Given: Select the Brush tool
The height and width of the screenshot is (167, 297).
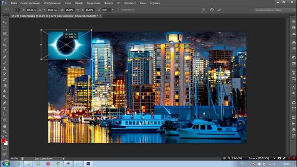Looking at the screenshot, I should [x=5, y=63].
